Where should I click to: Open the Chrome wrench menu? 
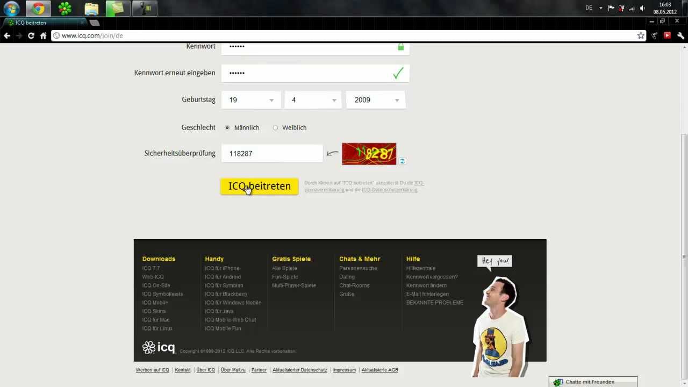click(x=680, y=35)
